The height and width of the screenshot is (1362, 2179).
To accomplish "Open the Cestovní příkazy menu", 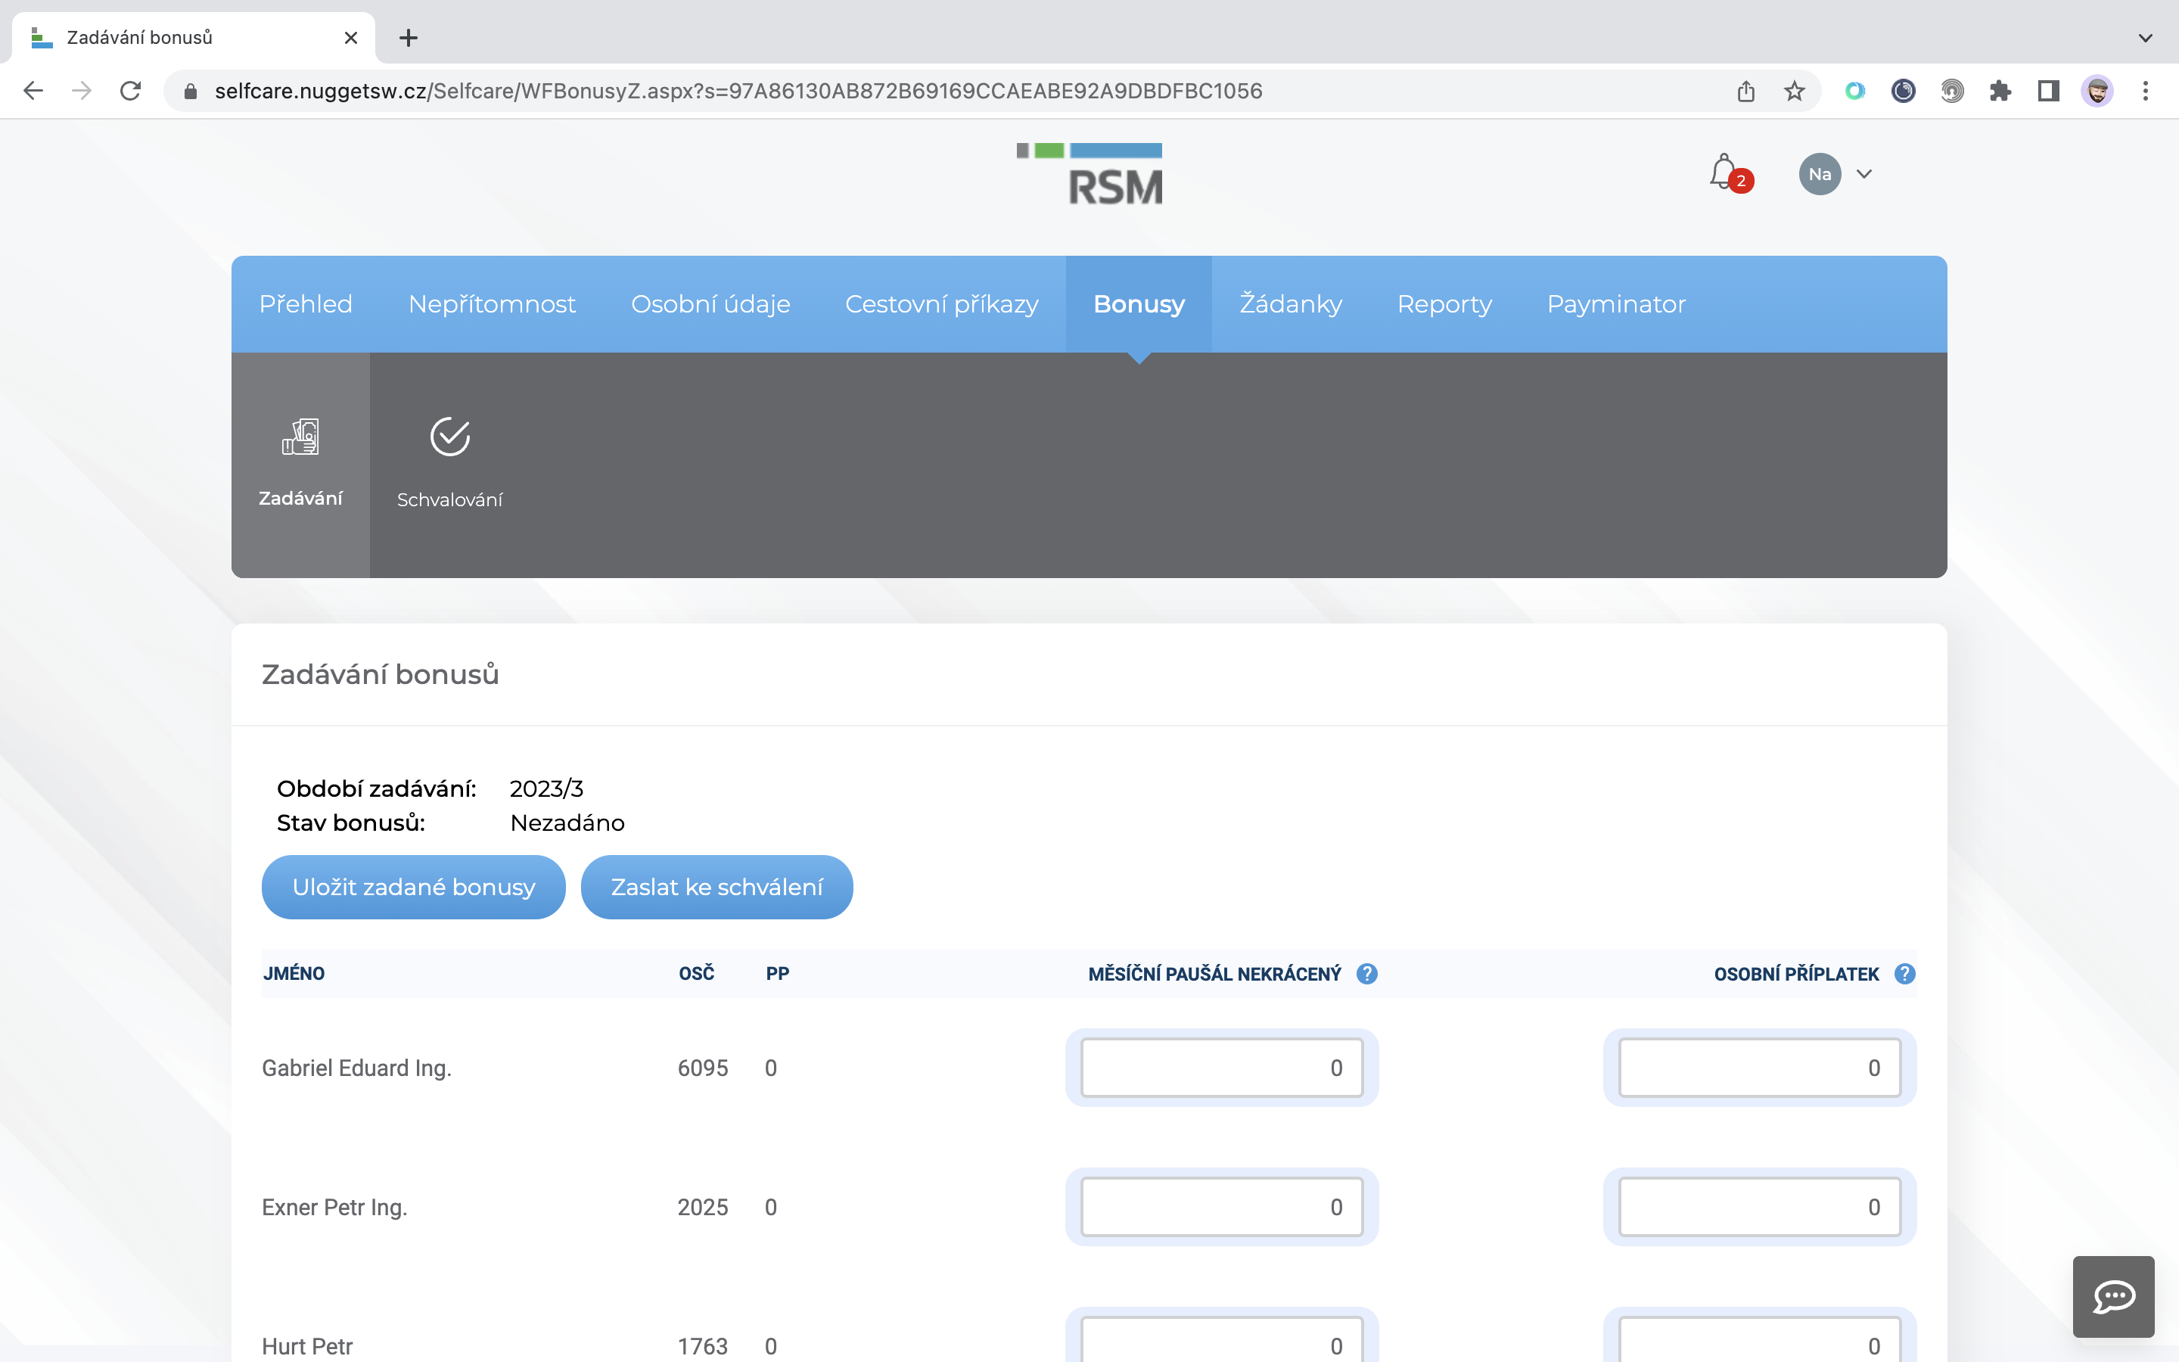I will click(942, 304).
